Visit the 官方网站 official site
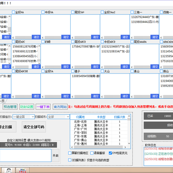173x173 pixels. [60, 107]
